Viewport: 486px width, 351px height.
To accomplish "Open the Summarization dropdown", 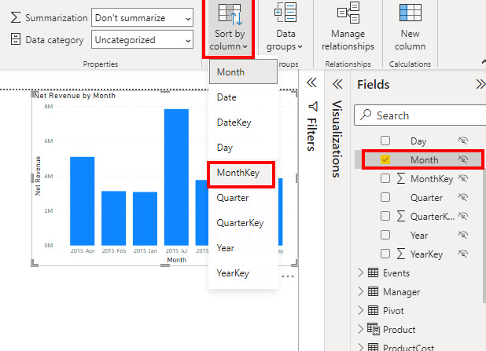I will click(142, 17).
